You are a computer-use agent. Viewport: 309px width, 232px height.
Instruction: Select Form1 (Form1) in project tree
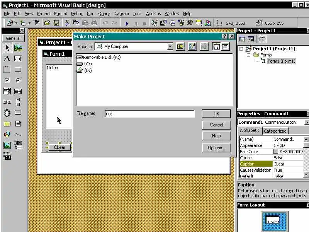click(282, 61)
